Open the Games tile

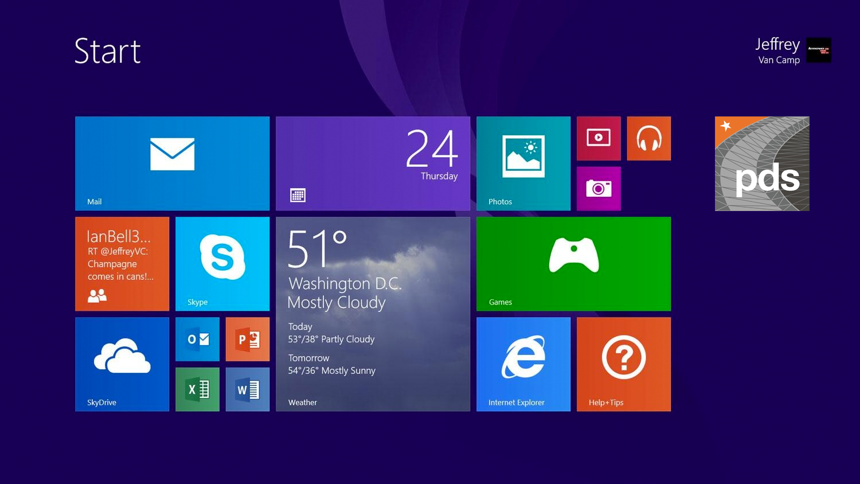pyautogui.click(x=573, y=264)
